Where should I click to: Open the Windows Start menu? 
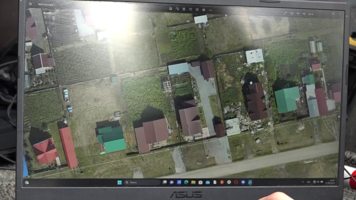coord(120,182)
